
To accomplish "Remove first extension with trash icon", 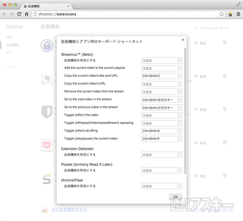I will tap(225, 42).
